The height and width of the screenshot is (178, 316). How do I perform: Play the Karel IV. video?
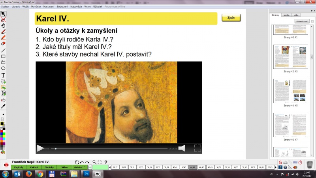tap(40, 148)
